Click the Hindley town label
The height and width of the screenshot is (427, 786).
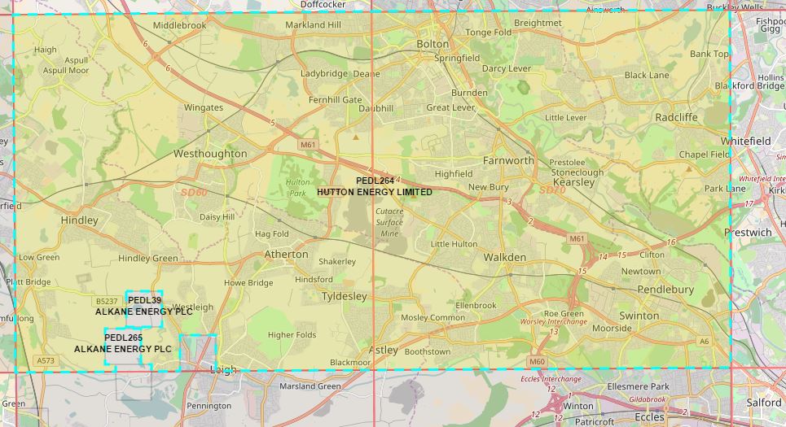coord(79,220)
